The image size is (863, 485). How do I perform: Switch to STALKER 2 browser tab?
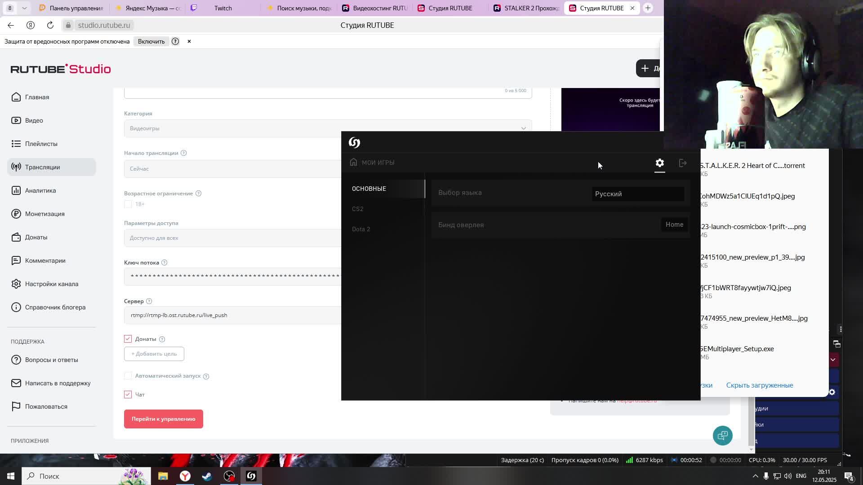pyautogui.click(x=526, y=8)
